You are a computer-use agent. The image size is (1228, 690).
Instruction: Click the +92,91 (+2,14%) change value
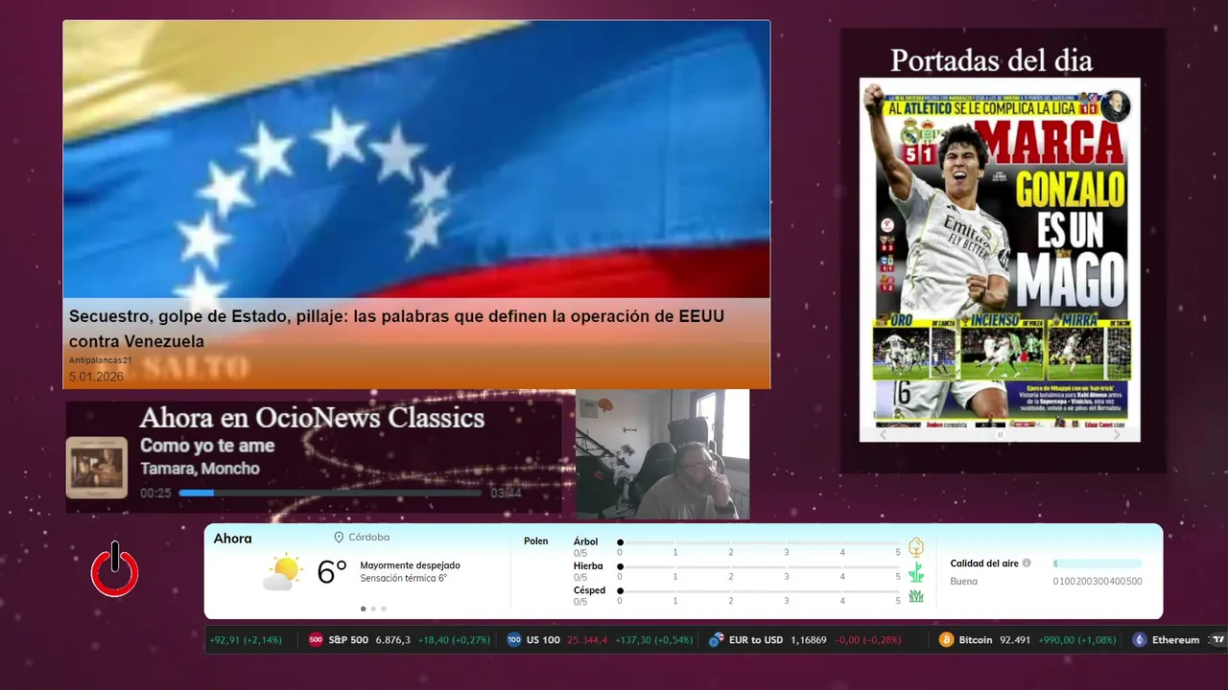(247, 639)
